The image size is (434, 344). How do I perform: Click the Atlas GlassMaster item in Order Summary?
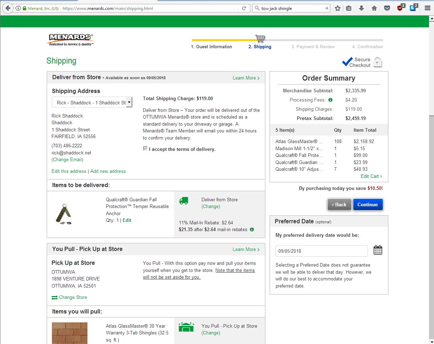pyautogui.click(x=299, y=141)
